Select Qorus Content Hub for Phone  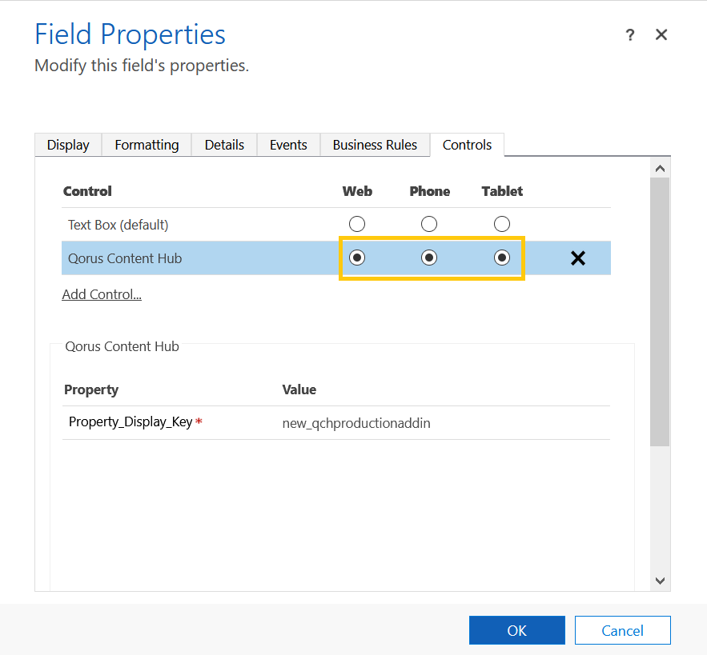click(x=429, y=258)
